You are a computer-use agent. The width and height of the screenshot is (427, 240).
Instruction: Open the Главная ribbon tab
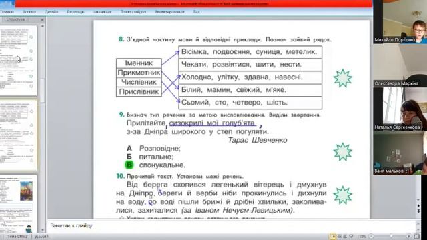tap(7, 12)
